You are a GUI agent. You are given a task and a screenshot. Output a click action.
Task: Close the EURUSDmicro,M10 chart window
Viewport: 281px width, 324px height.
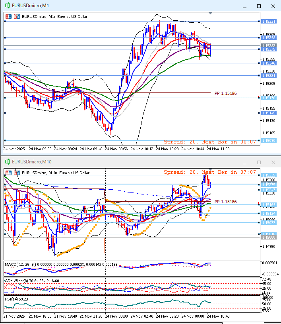pyautogui.click(x=273, y=162)
